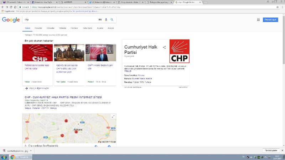Image resolution: width=285 pixels, height=160 pixels.
Task: Click map marker B on the map
Action: [x=66, y=121]
